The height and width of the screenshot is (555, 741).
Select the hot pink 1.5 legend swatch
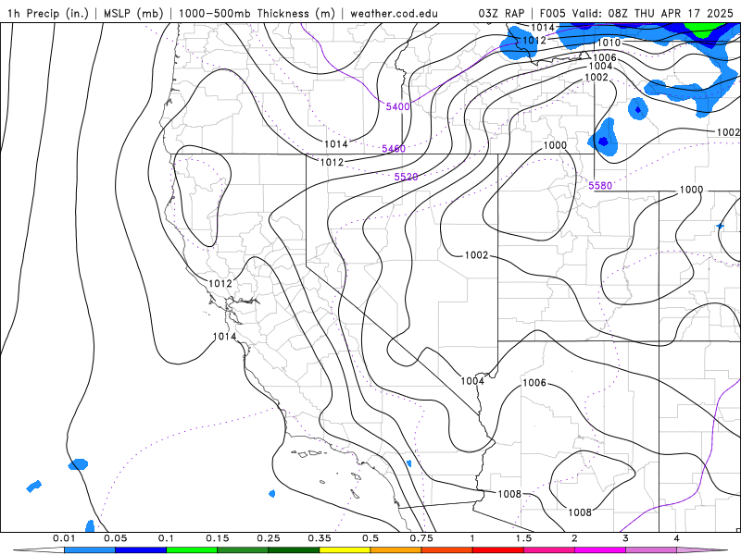pyautogui.click(x=549, y=550)
